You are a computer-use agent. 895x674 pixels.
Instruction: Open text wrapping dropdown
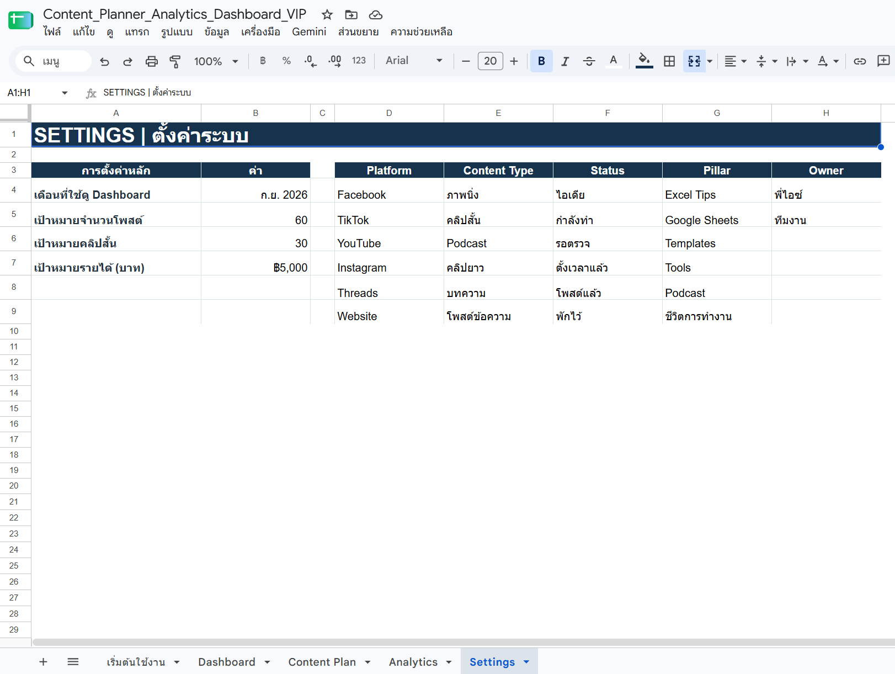(797, 61)
